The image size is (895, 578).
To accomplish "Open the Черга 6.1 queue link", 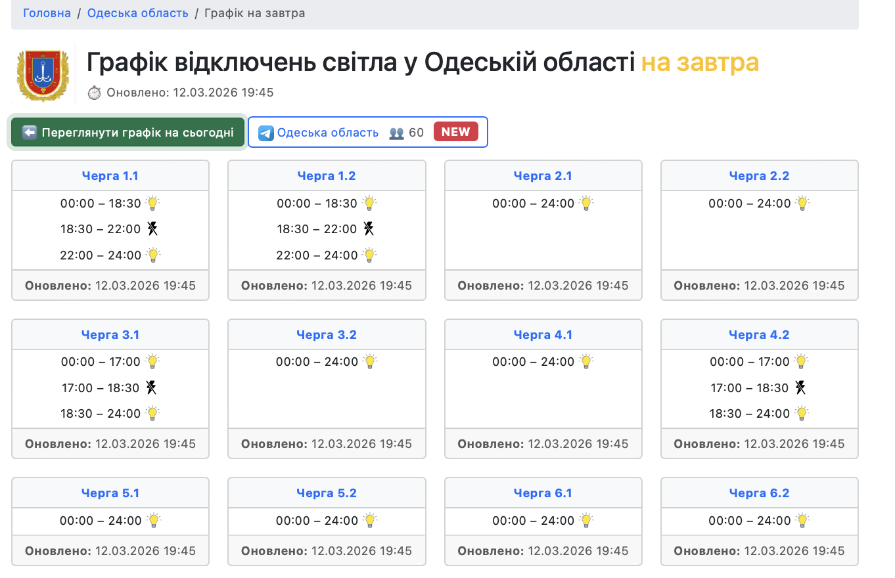I will (x=542, y=493).
